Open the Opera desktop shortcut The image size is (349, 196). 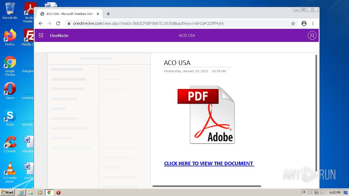click(x=10, y=91)
